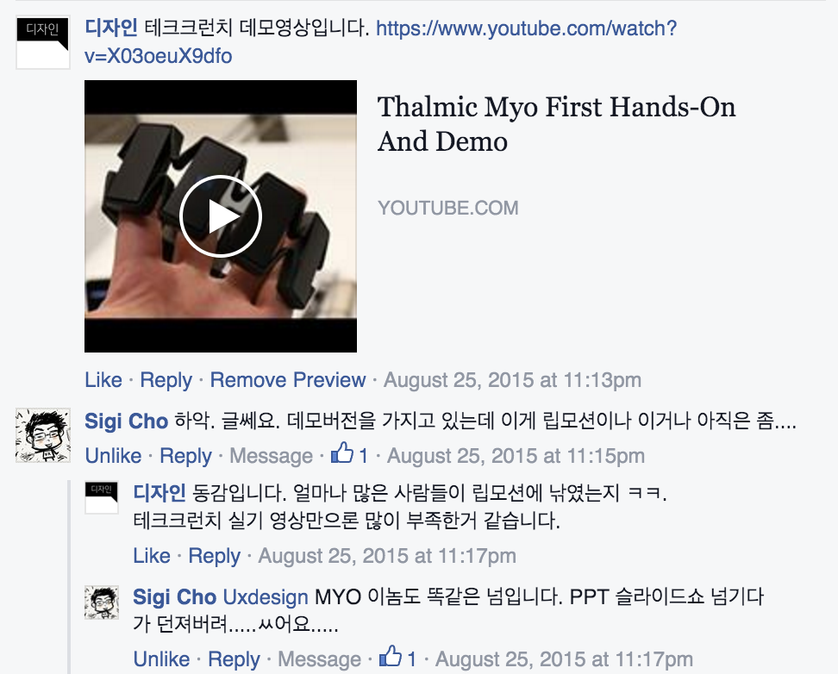Like the 디자인 video comment

(103, 380)
